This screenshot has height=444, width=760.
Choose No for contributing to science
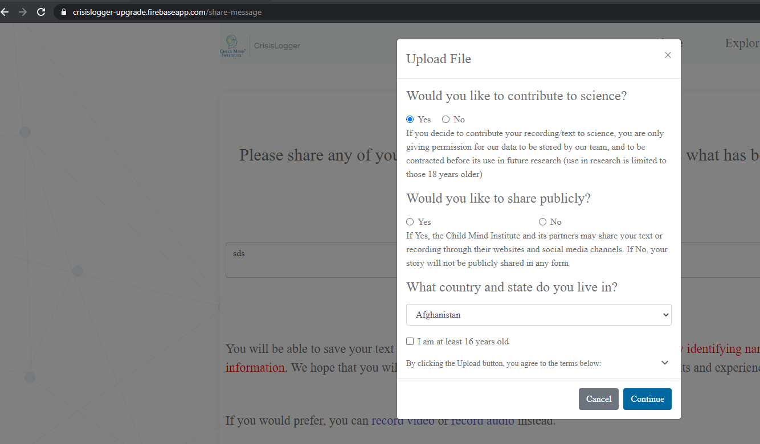tap(446, 119)
